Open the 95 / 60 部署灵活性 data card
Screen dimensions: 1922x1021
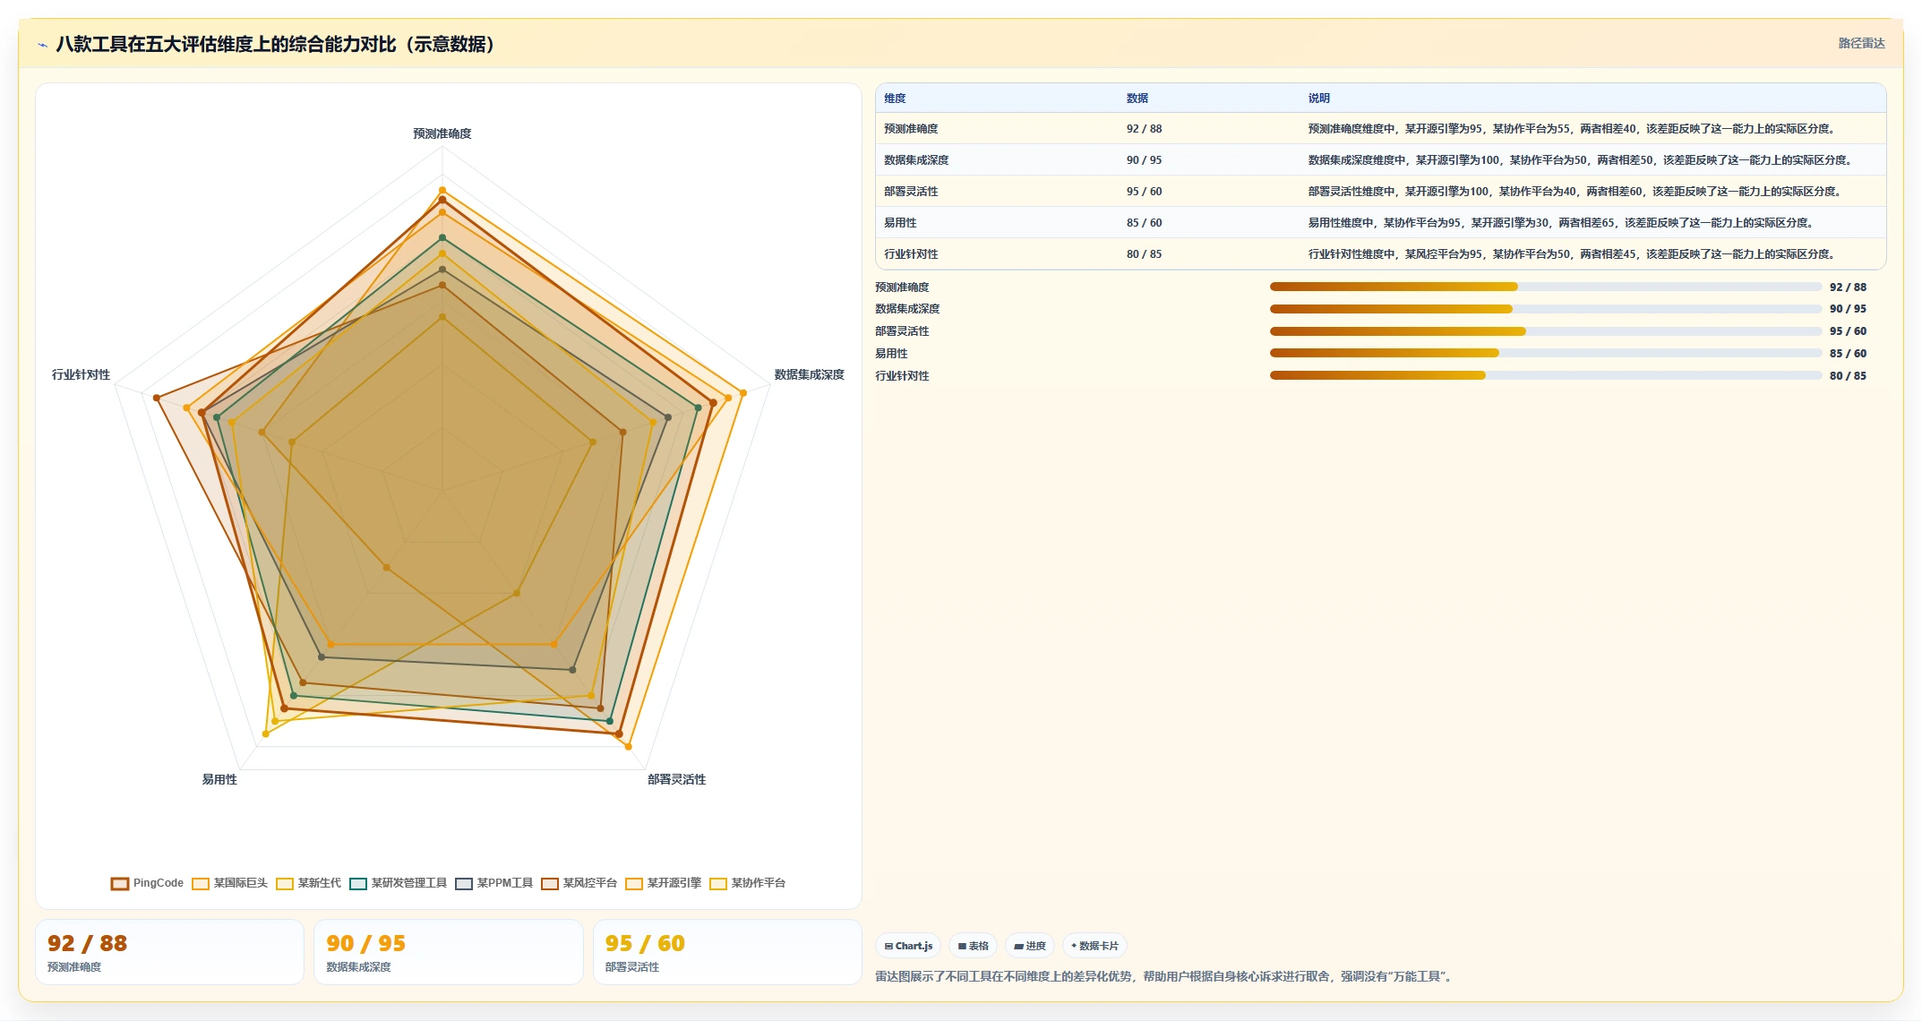727,952
